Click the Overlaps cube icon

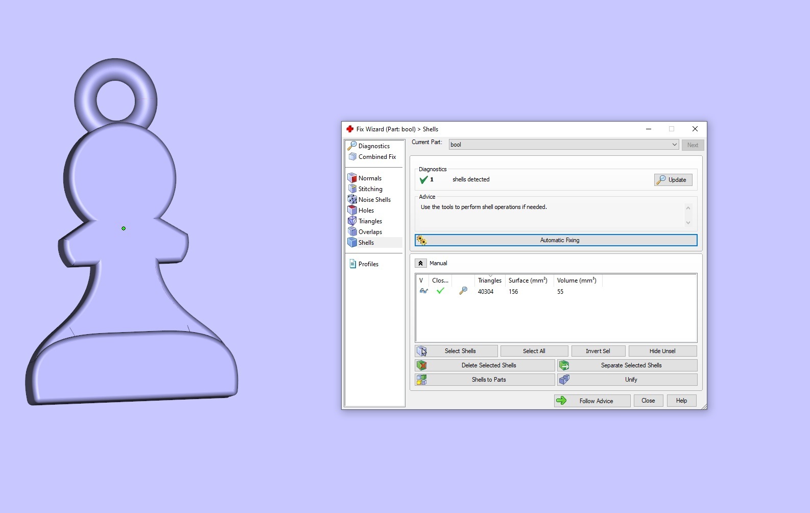tap(352, 232)
